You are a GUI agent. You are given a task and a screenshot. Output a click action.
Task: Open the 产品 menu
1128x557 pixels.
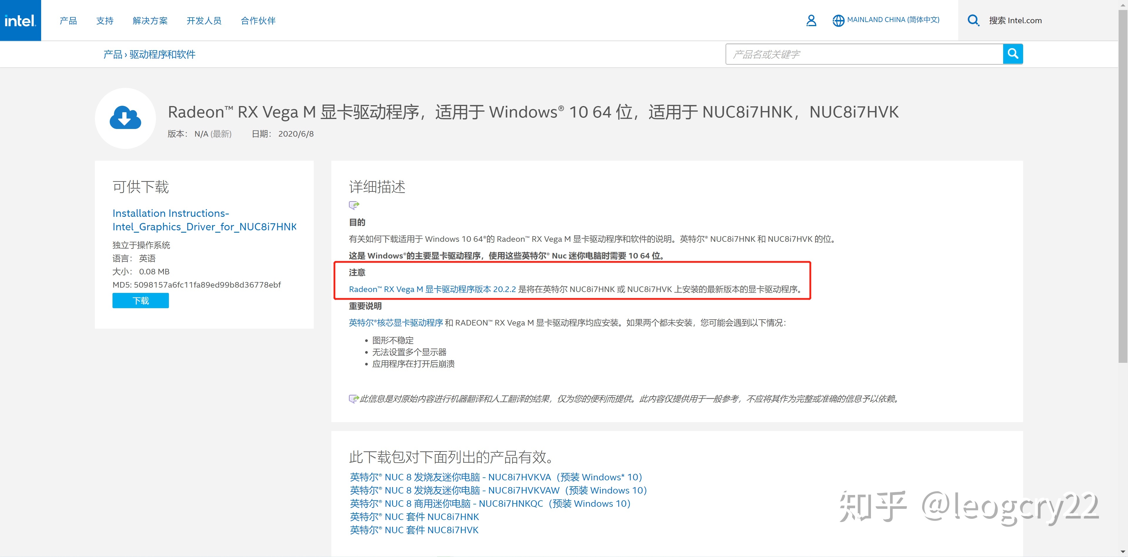pos(68,21)
